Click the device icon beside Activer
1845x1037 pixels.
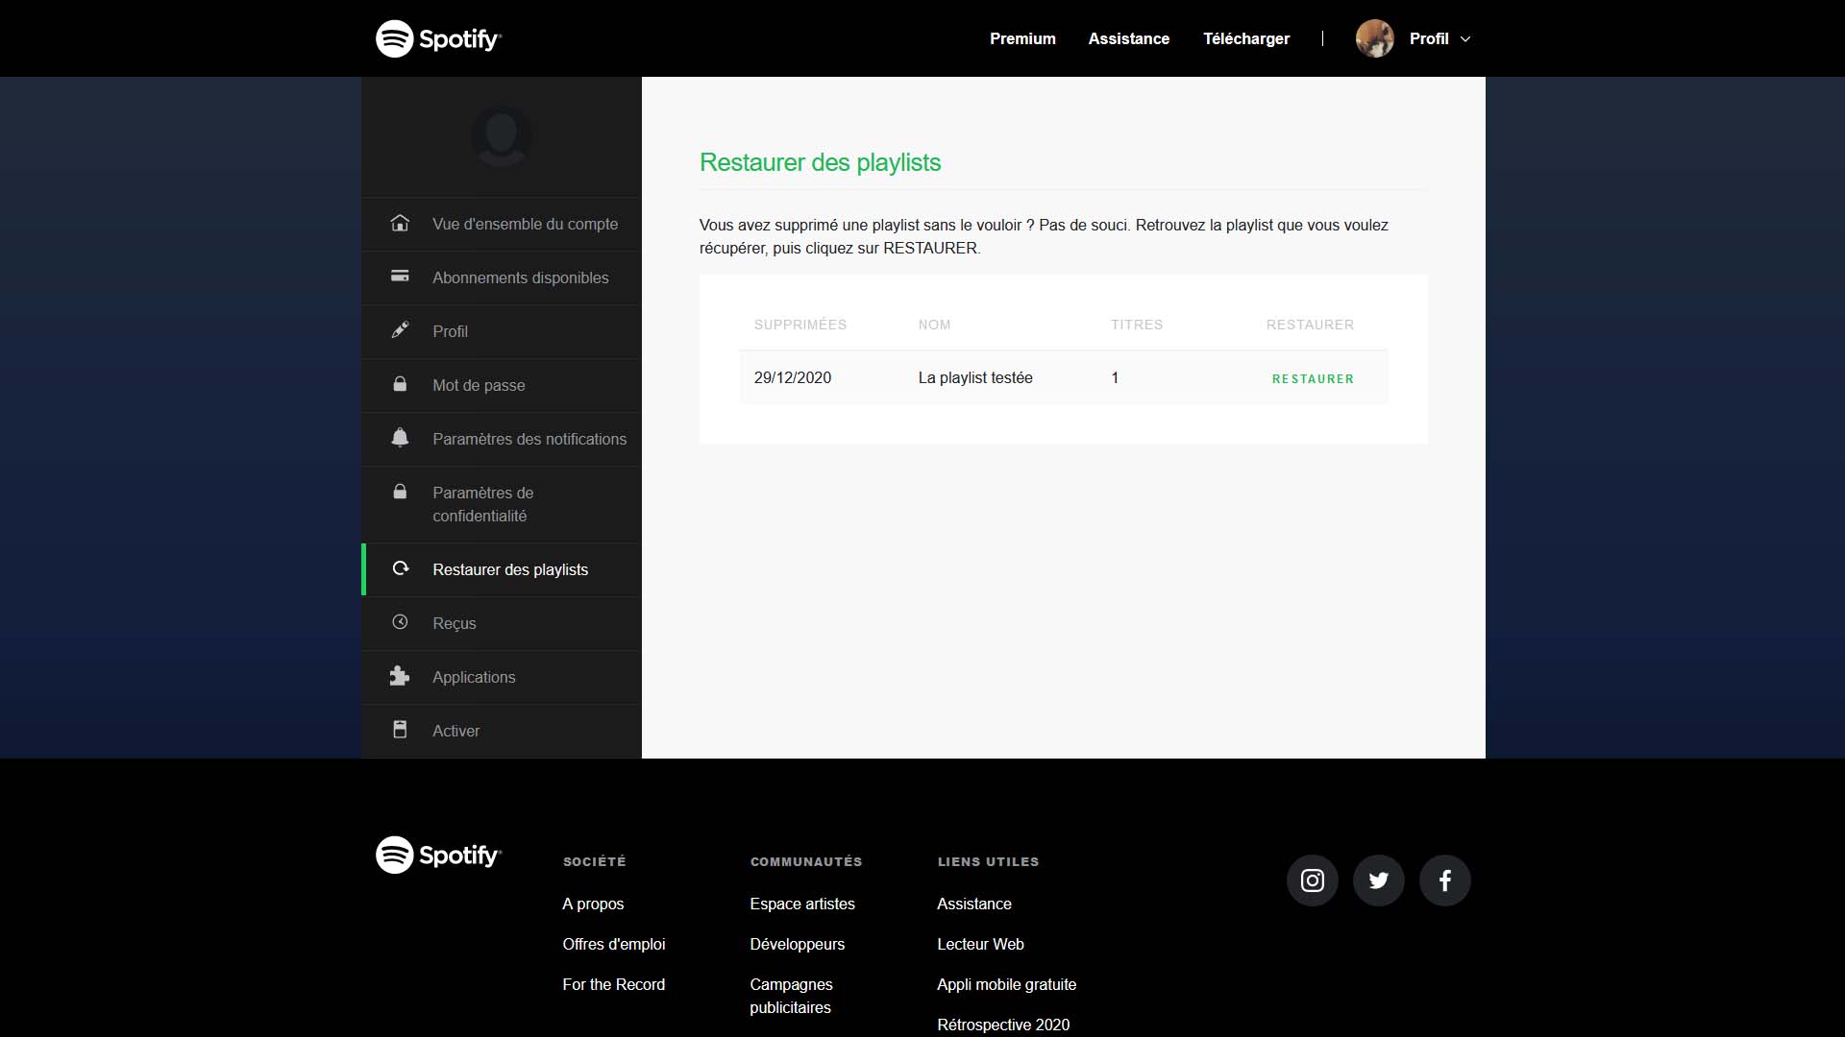(400, 730)
